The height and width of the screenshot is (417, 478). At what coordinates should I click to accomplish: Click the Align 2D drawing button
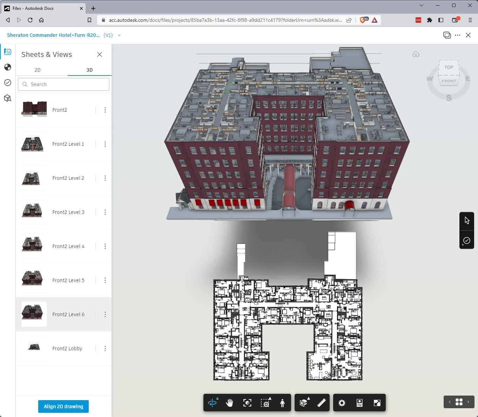pos(63,406)
